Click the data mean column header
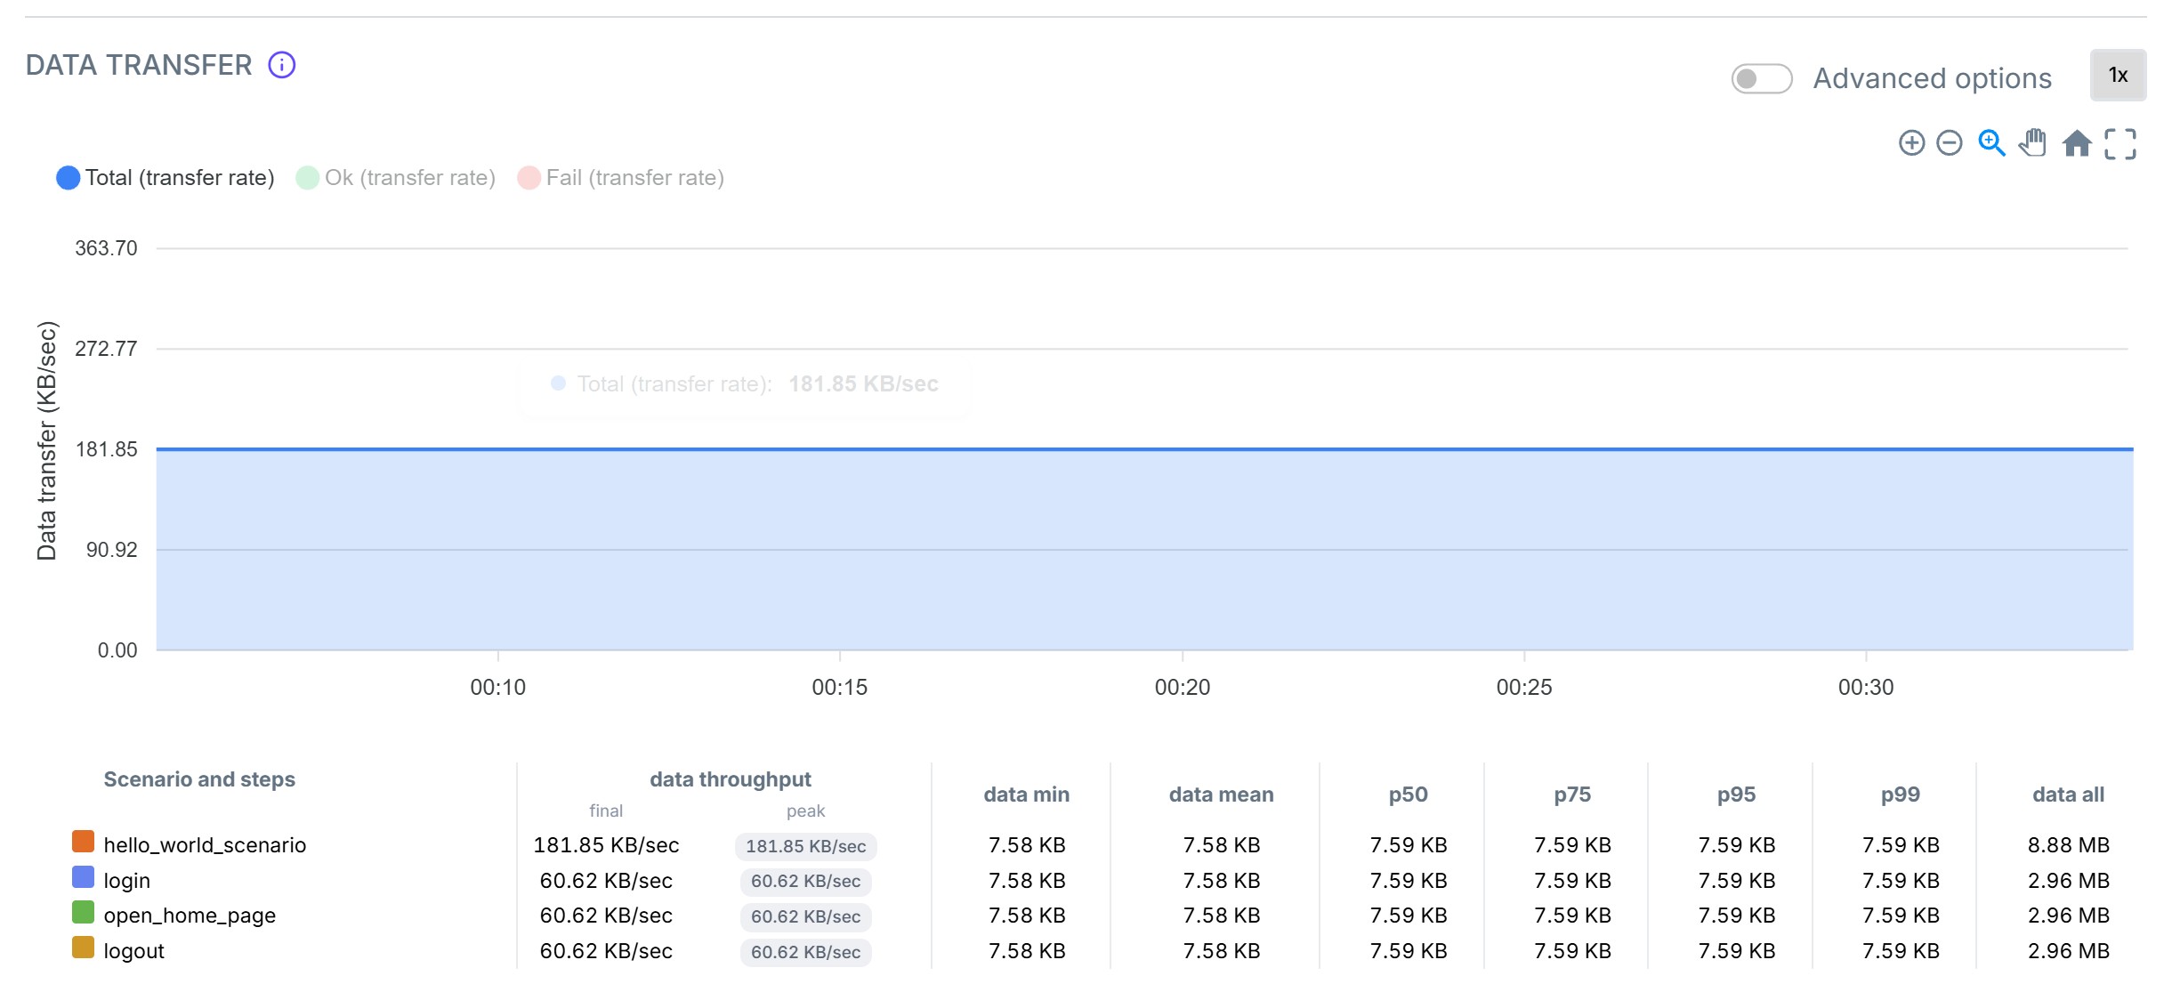 point(1221,794)
